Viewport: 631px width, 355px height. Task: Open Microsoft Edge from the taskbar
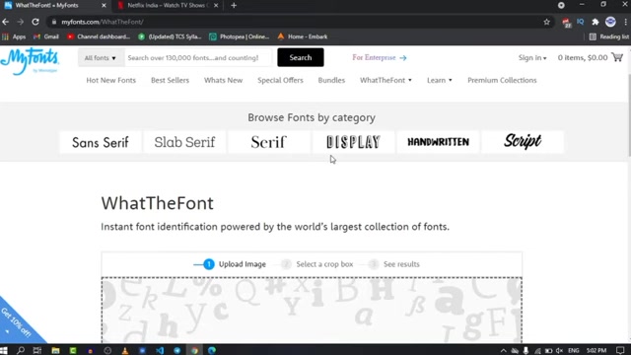(212, 350)
